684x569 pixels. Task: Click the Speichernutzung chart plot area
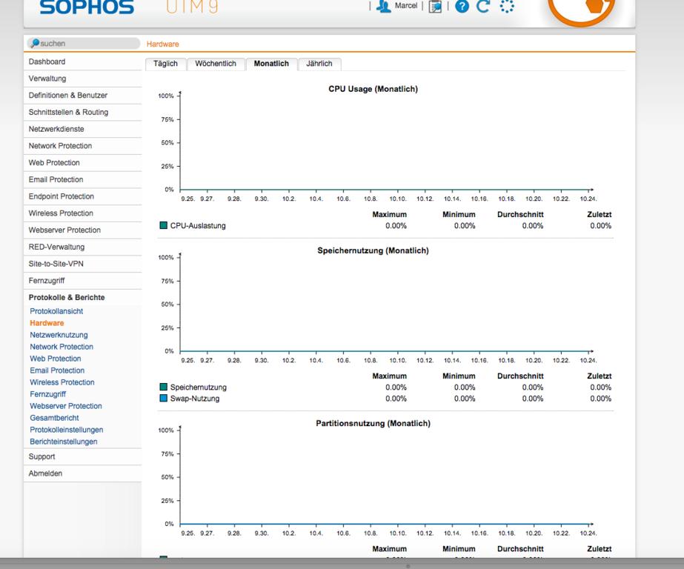click(385, 304)
